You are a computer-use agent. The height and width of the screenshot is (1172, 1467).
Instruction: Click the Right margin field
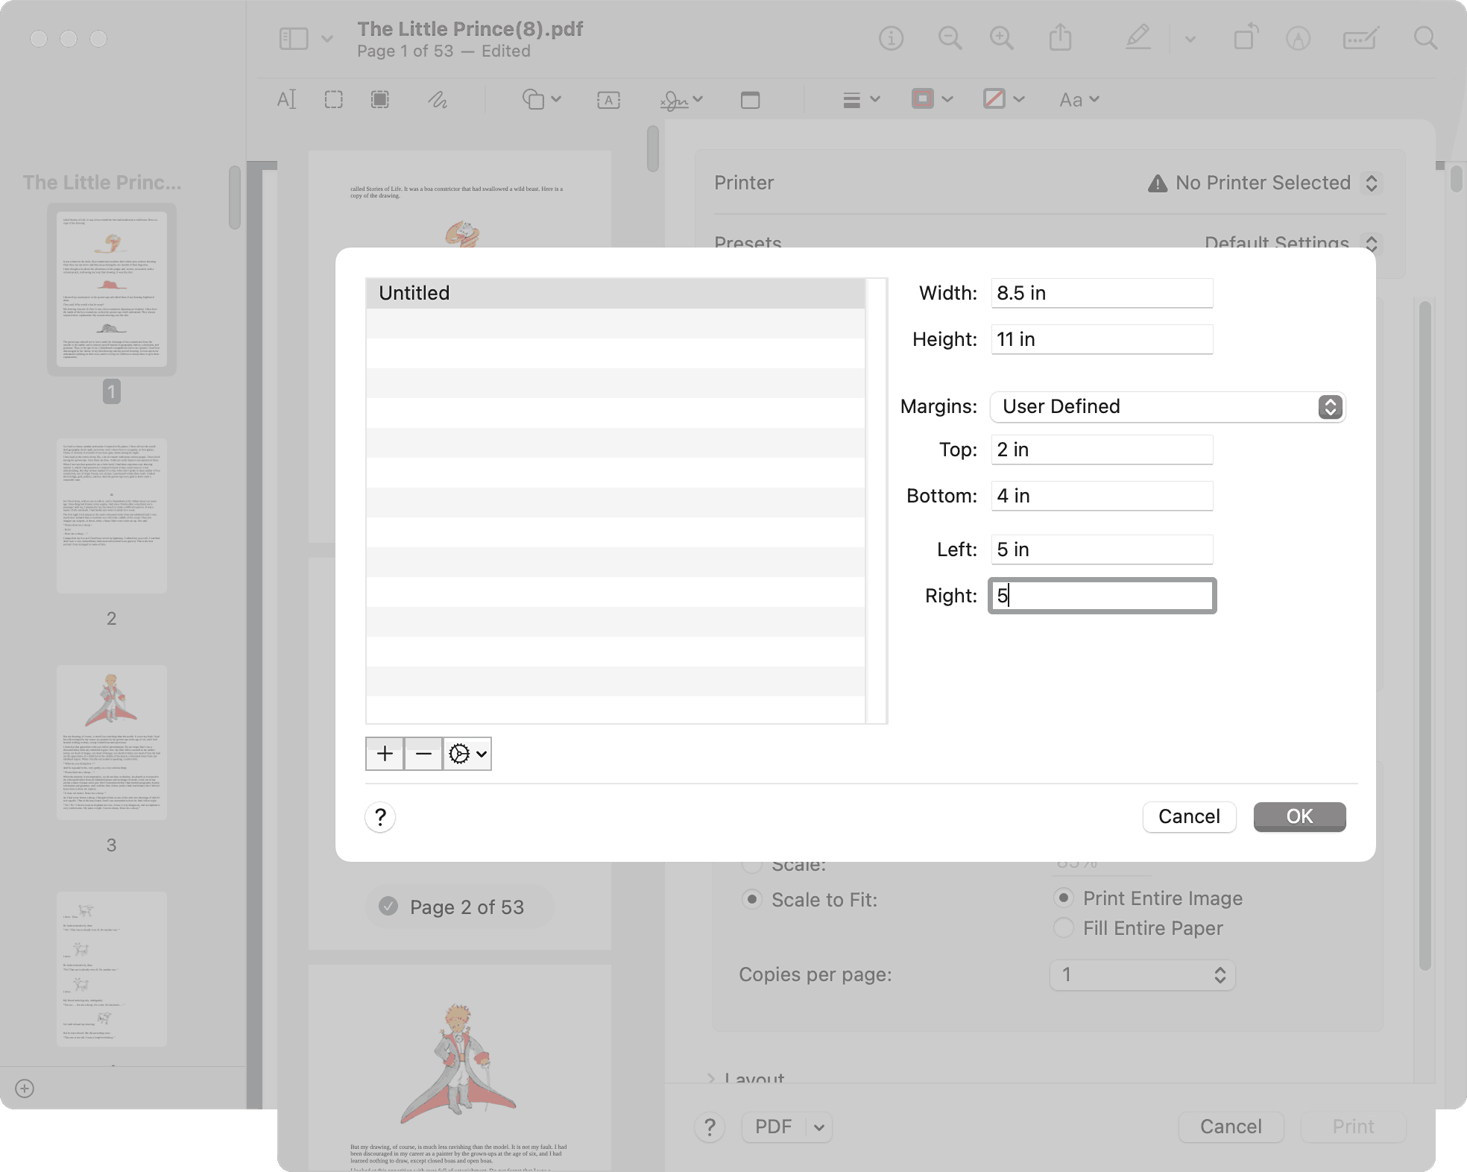point(1102,596)
